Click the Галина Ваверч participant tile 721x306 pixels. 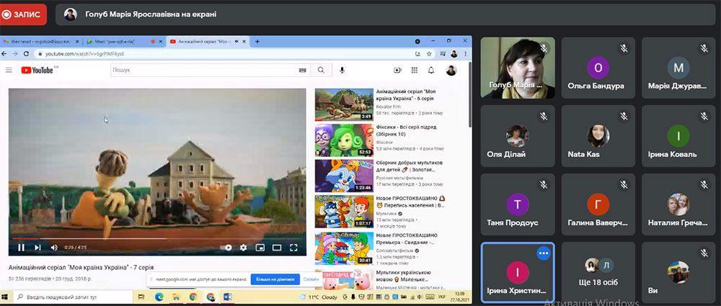pyautogui.click(x=598, y=204)
